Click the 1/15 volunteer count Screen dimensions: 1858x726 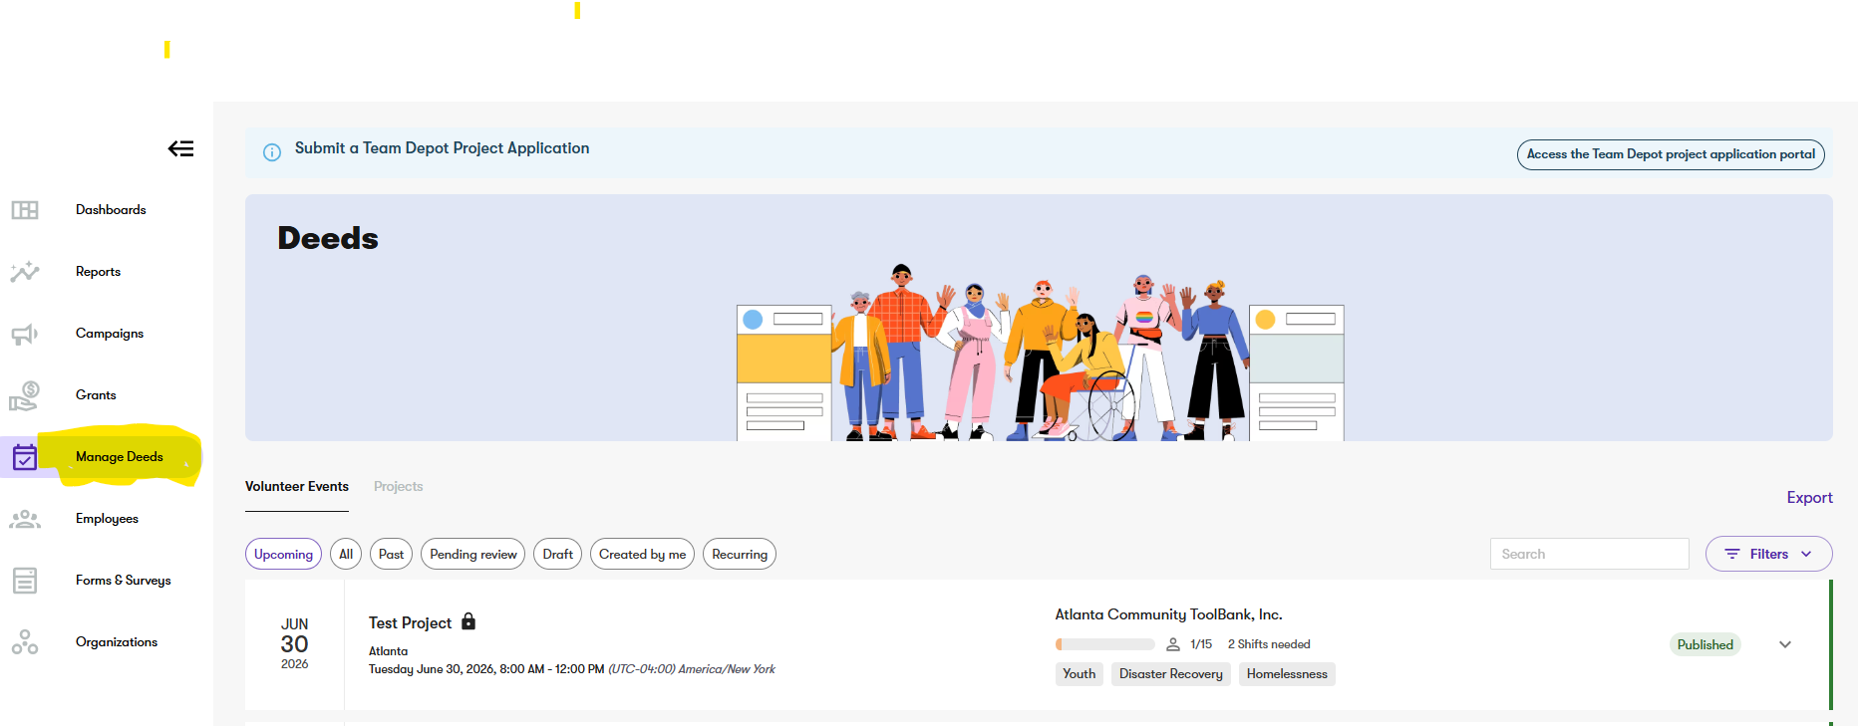click(x=1201, y=644)
